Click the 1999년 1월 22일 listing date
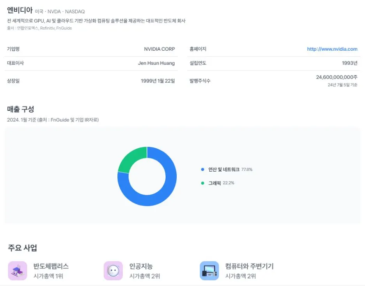Image resolution: width=365 pixels, height=286 pixels. coord(158,81)
